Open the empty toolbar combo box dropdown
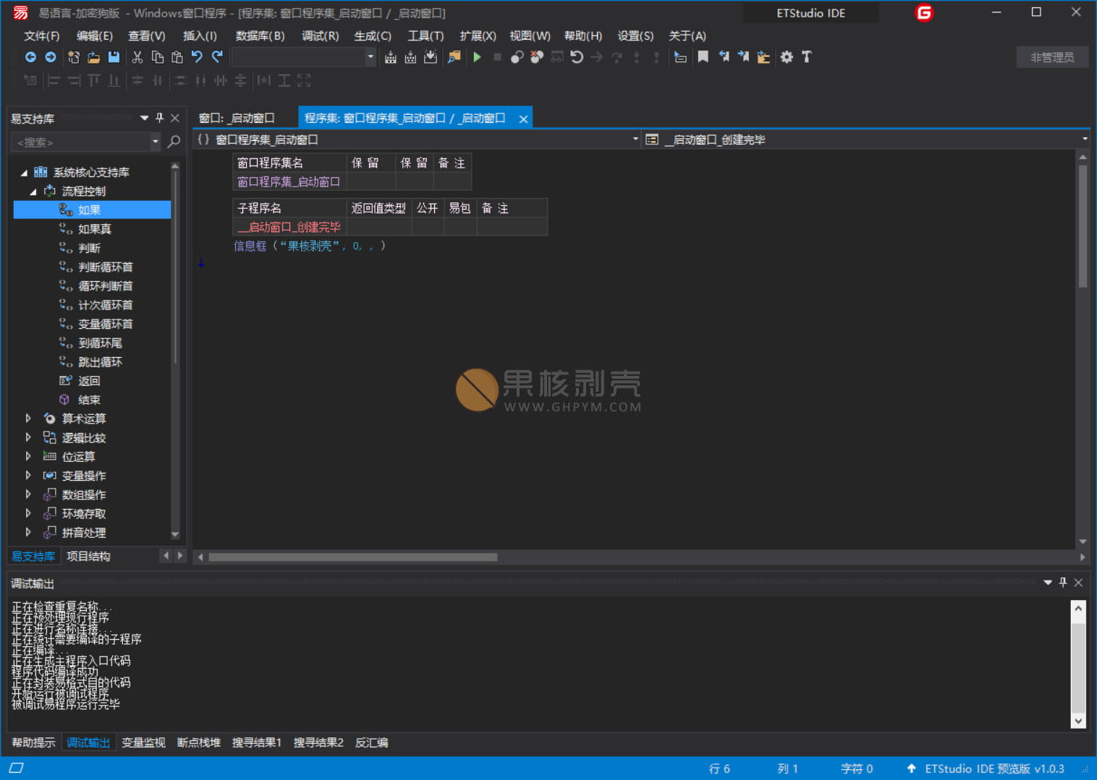The image size is (1097, 780). pos(370,57)
